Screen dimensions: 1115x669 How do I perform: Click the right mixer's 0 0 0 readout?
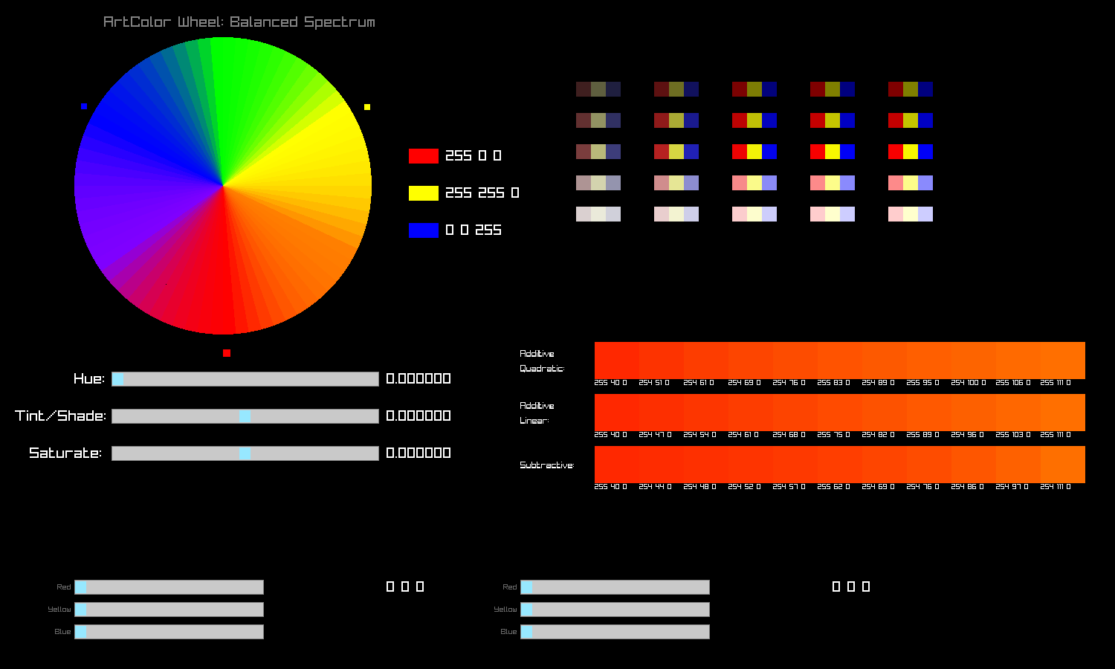click(851, 587)
